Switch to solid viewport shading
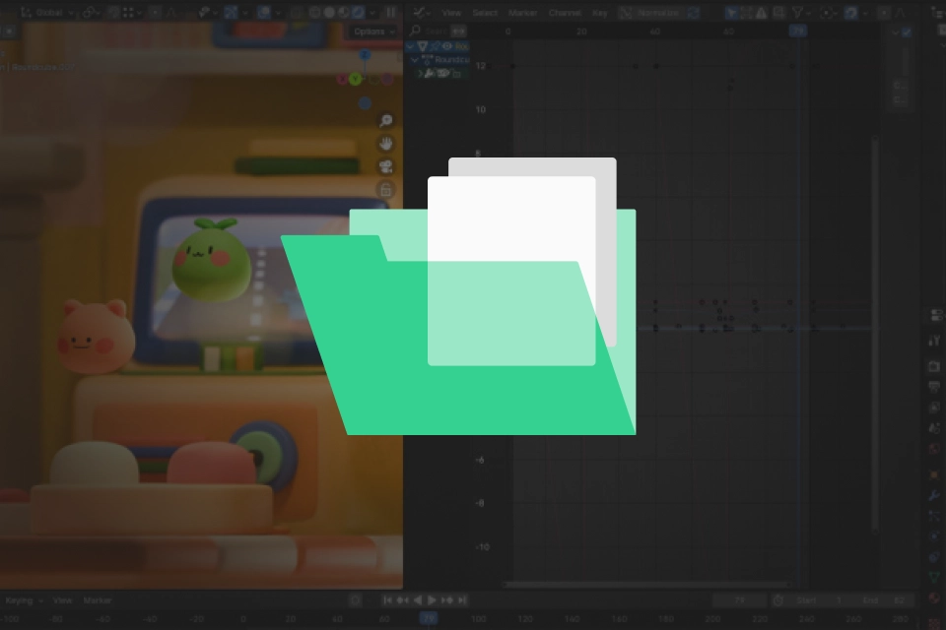Image resolution: width=946 pixels, height=630 pixels. (329, 12)
